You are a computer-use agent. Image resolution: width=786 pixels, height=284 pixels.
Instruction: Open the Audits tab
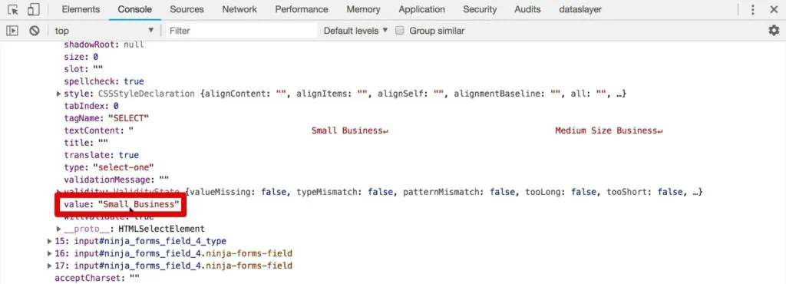pyautogui.click(x=527, y=9)
